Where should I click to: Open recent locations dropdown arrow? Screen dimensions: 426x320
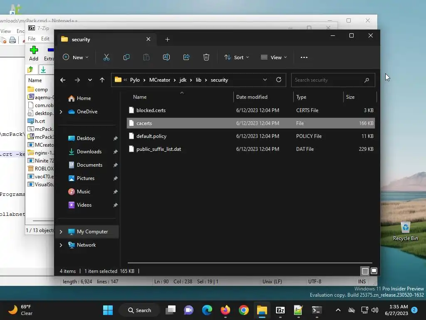click(90, 80)
